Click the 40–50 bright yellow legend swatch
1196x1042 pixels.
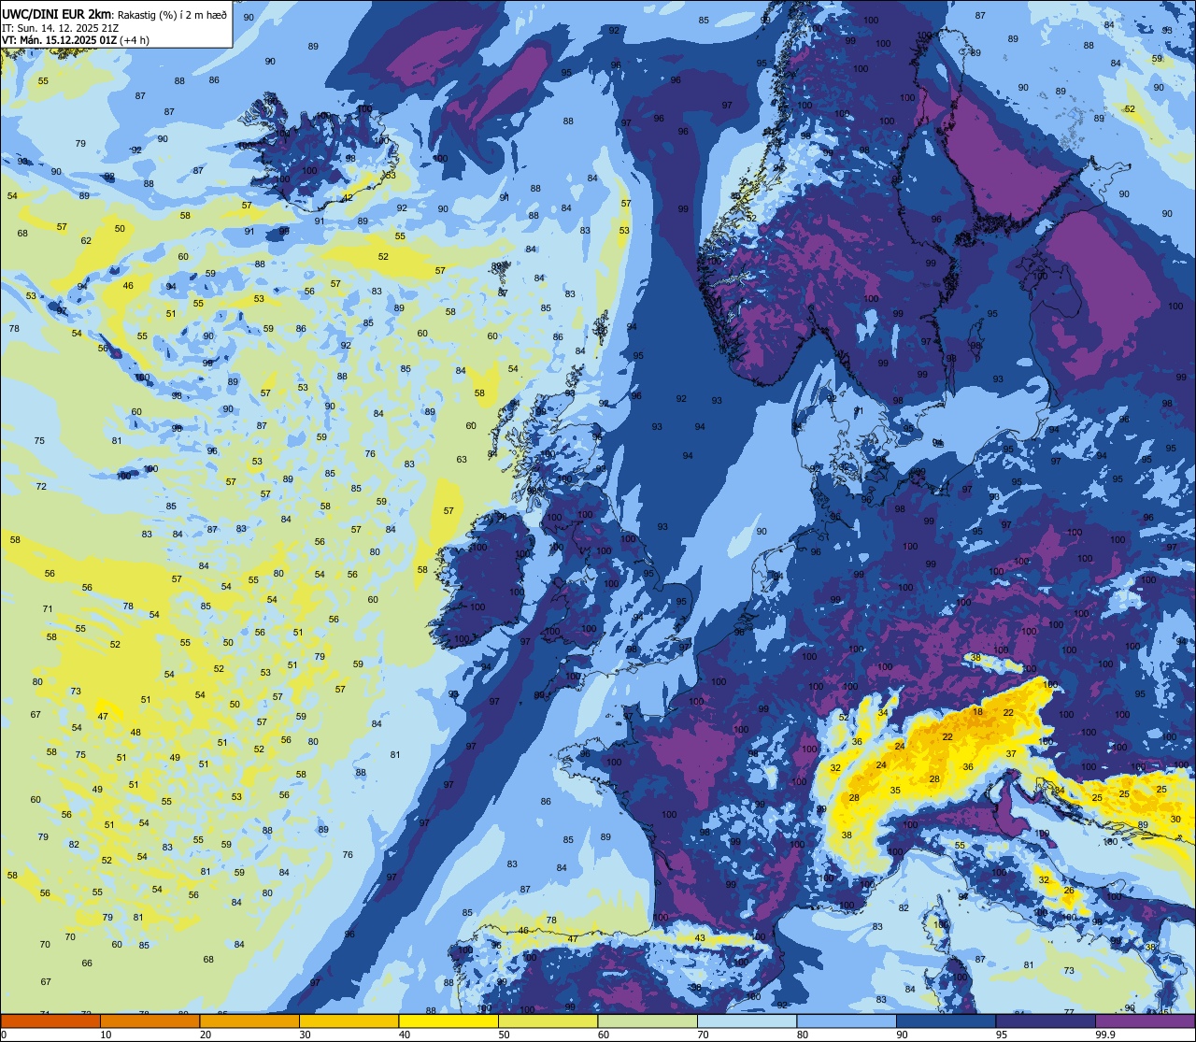448,1021
